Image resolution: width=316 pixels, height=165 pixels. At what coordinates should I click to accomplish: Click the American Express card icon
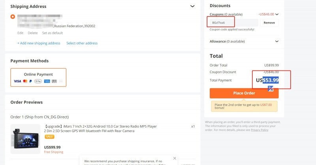[x=47, y=81]
